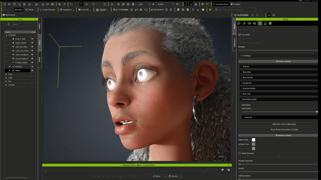Viewport: 321px width, 180px height.
Task: Expand the Blend Map section
Action: click(x=279, y=72)
